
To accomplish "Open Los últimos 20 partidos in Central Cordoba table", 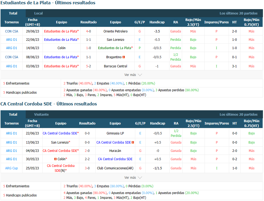I will 238,114.
